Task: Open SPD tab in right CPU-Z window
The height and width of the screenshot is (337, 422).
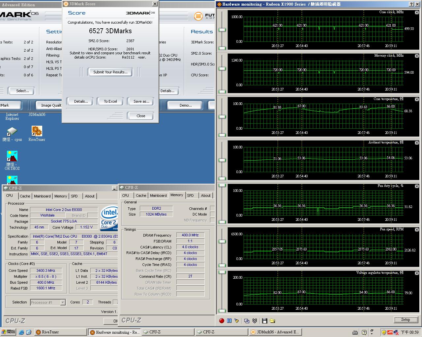Action: pos(191,195)
